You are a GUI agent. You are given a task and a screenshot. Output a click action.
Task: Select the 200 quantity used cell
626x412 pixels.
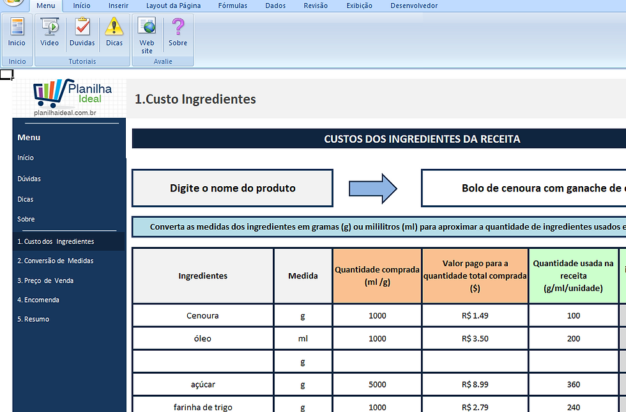tap(574, 338)
